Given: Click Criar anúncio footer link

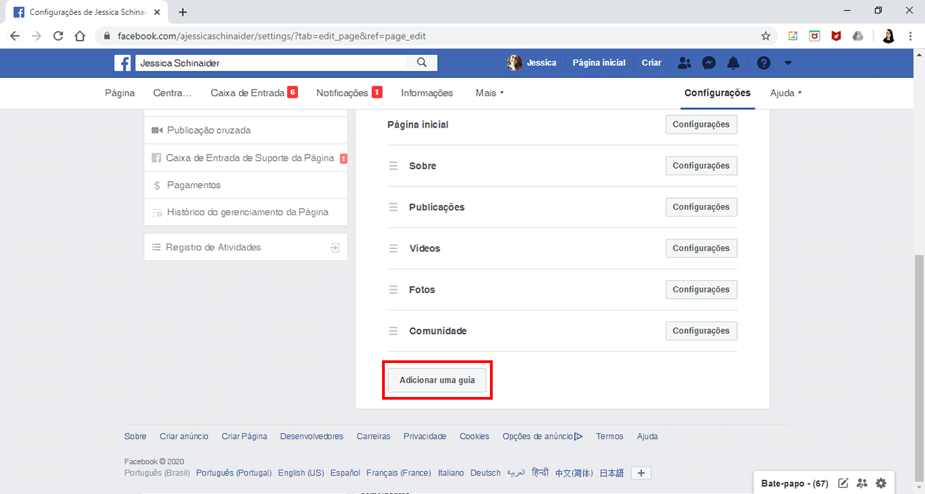Looking at the screenshot, I should pos(184,436).
